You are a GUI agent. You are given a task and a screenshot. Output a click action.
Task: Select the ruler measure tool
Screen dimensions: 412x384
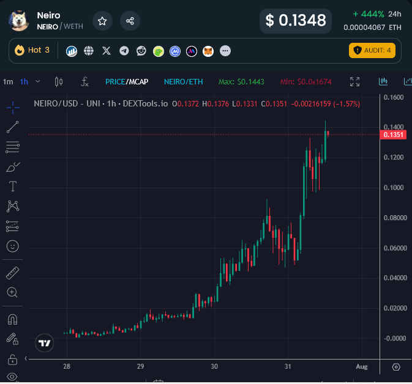click(x=13, y=273)
